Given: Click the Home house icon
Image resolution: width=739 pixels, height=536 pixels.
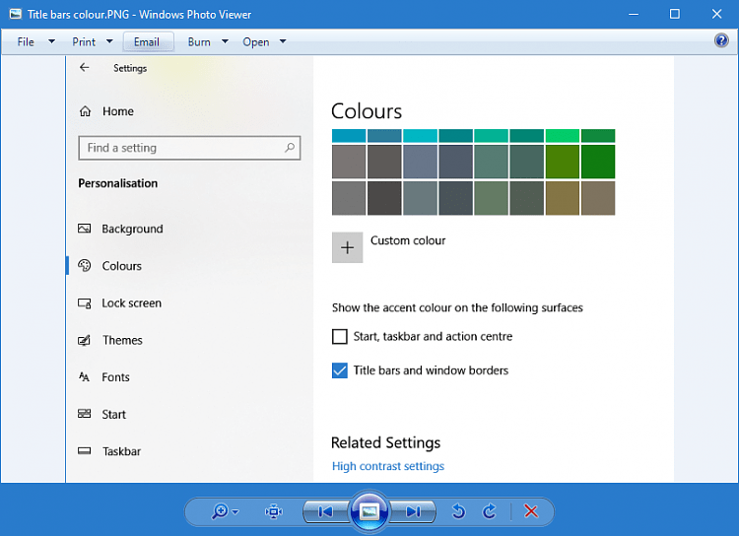Looking at the screenshot, I should [86, 111].
